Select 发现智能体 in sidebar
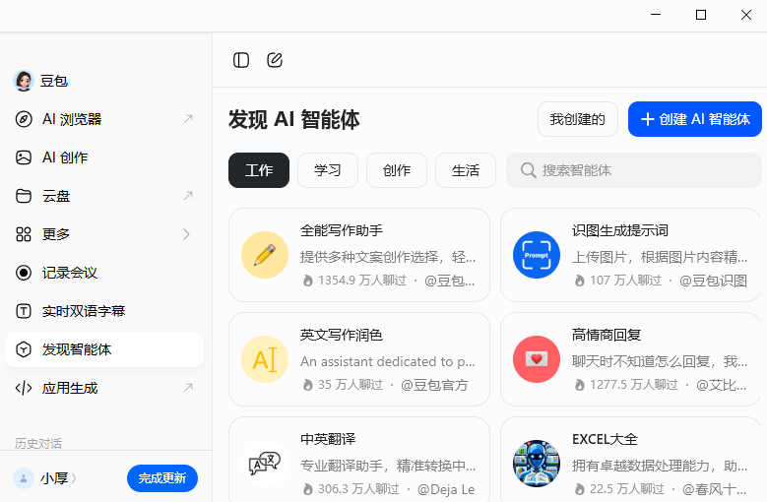The image size is (767, 502). (104, 349)
